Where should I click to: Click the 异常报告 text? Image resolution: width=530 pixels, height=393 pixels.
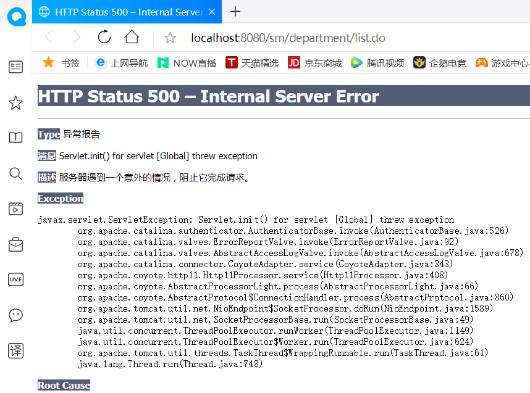(82, 134)
